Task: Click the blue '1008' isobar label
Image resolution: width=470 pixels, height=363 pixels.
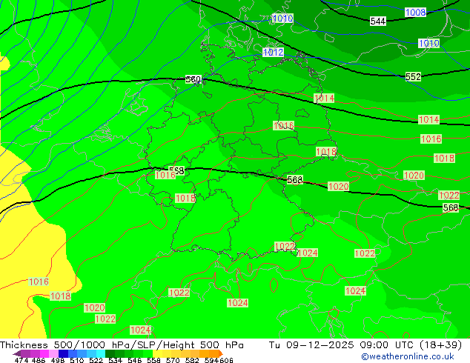Action: 415,13
